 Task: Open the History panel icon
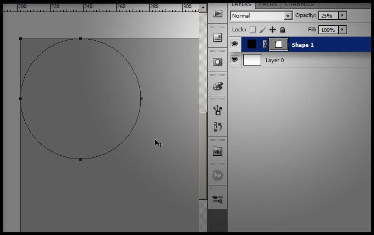coord(218,37)
